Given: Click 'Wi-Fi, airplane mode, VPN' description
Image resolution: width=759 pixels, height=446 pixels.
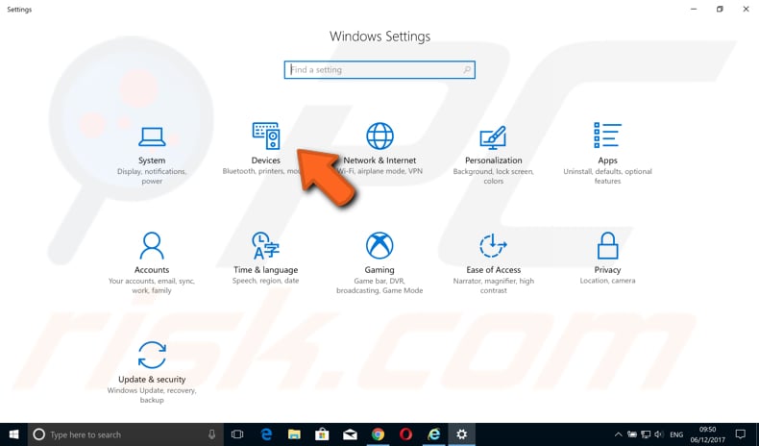Looking at the screenshot, I should tap(379, 171).
